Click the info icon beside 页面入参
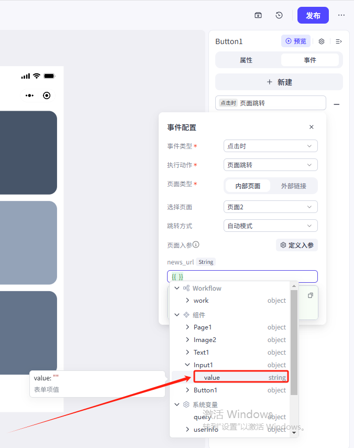 (196, 244)
